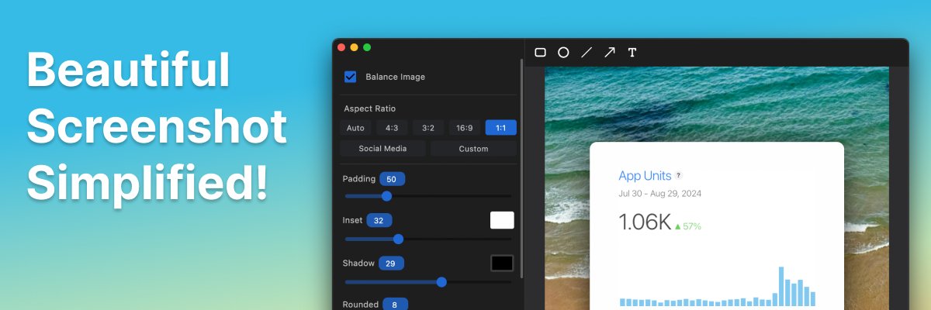
Task: Select the Arrow drawing tool
Action: (x=610, y=53)
